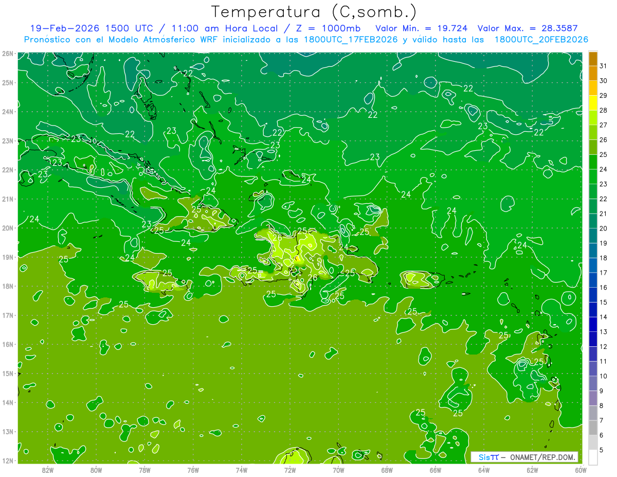Click the "21N" latitude axis label
Screen dimensions: 617x477
coord(7,199)
